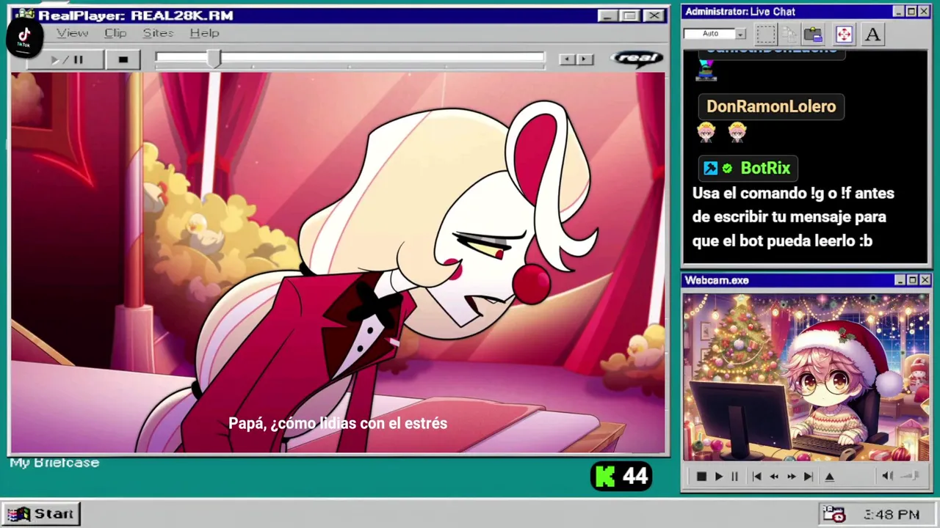Viewport: 940px width, 528px height.
Task: Click the next clip arrow in RealPlayer
Action: (x=585, y=59)
